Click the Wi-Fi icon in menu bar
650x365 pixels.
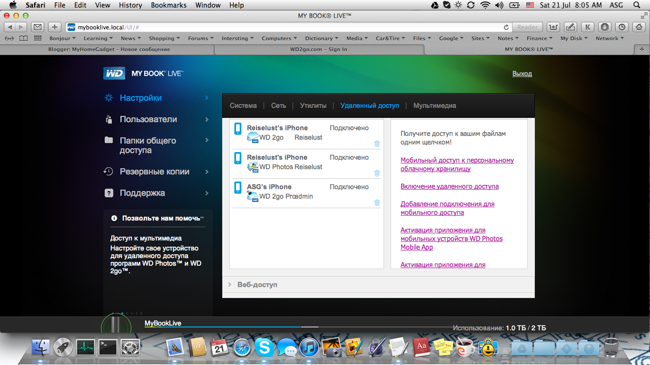coord(485,5)
